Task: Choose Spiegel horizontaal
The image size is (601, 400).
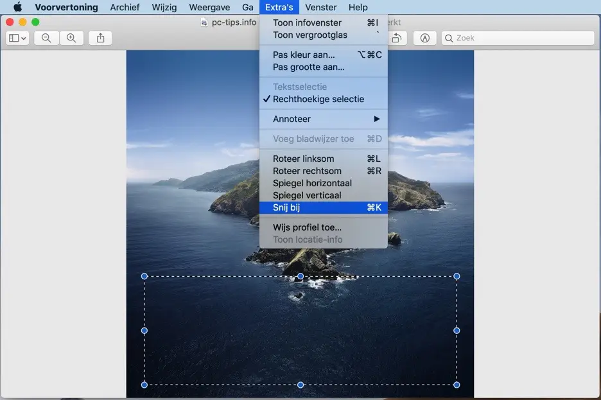Action: click(324, 183)
